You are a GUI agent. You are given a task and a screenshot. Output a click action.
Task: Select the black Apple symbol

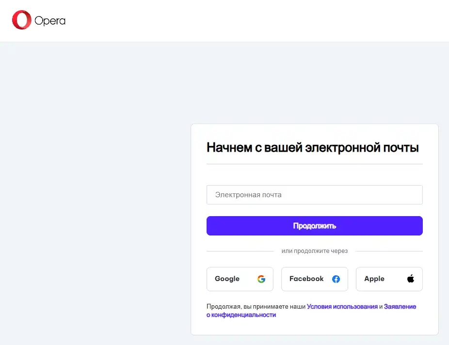point(410,279)
